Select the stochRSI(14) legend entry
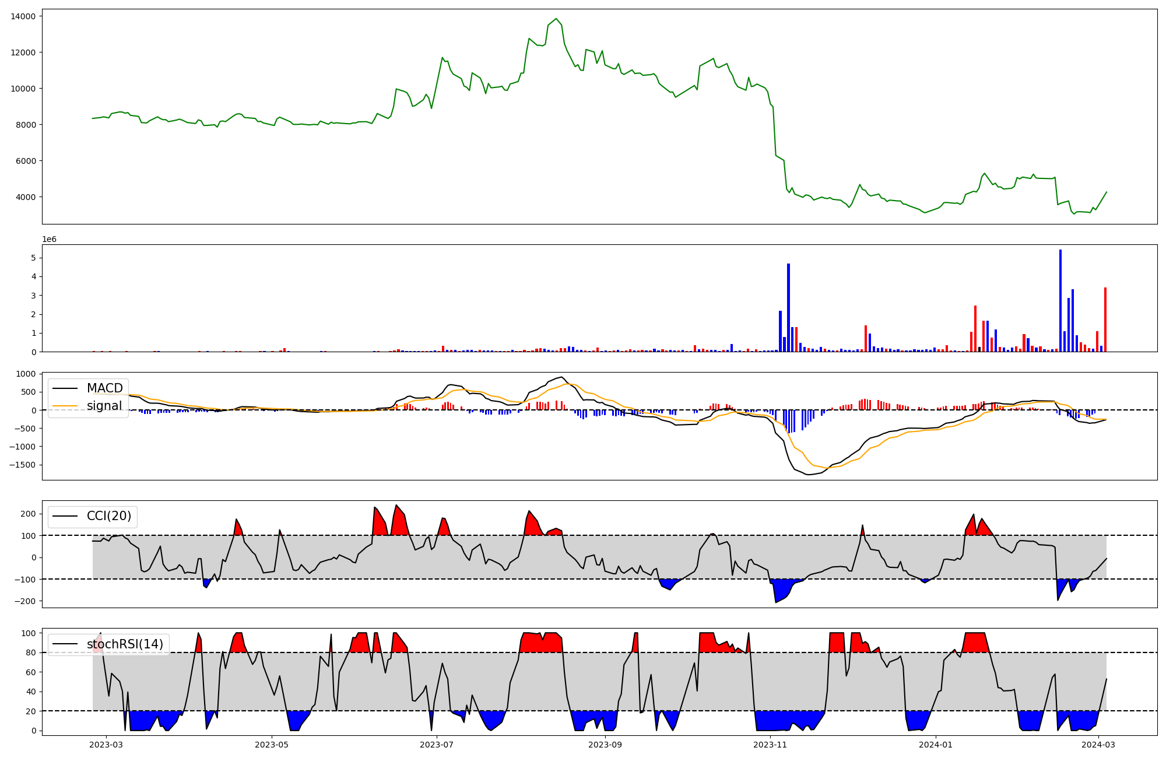Screen dimensions: 1166x758 (x=125, y=644)
